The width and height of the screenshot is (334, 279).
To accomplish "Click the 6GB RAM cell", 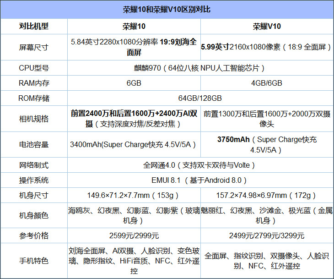I will 134,83.
